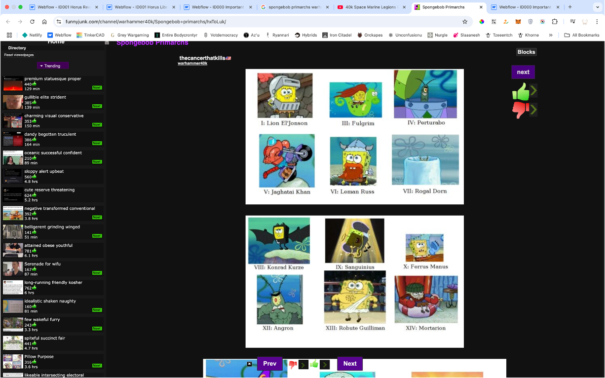Thumbs up the post on the right
Viewport: 605px width, 378px height.
520,91
